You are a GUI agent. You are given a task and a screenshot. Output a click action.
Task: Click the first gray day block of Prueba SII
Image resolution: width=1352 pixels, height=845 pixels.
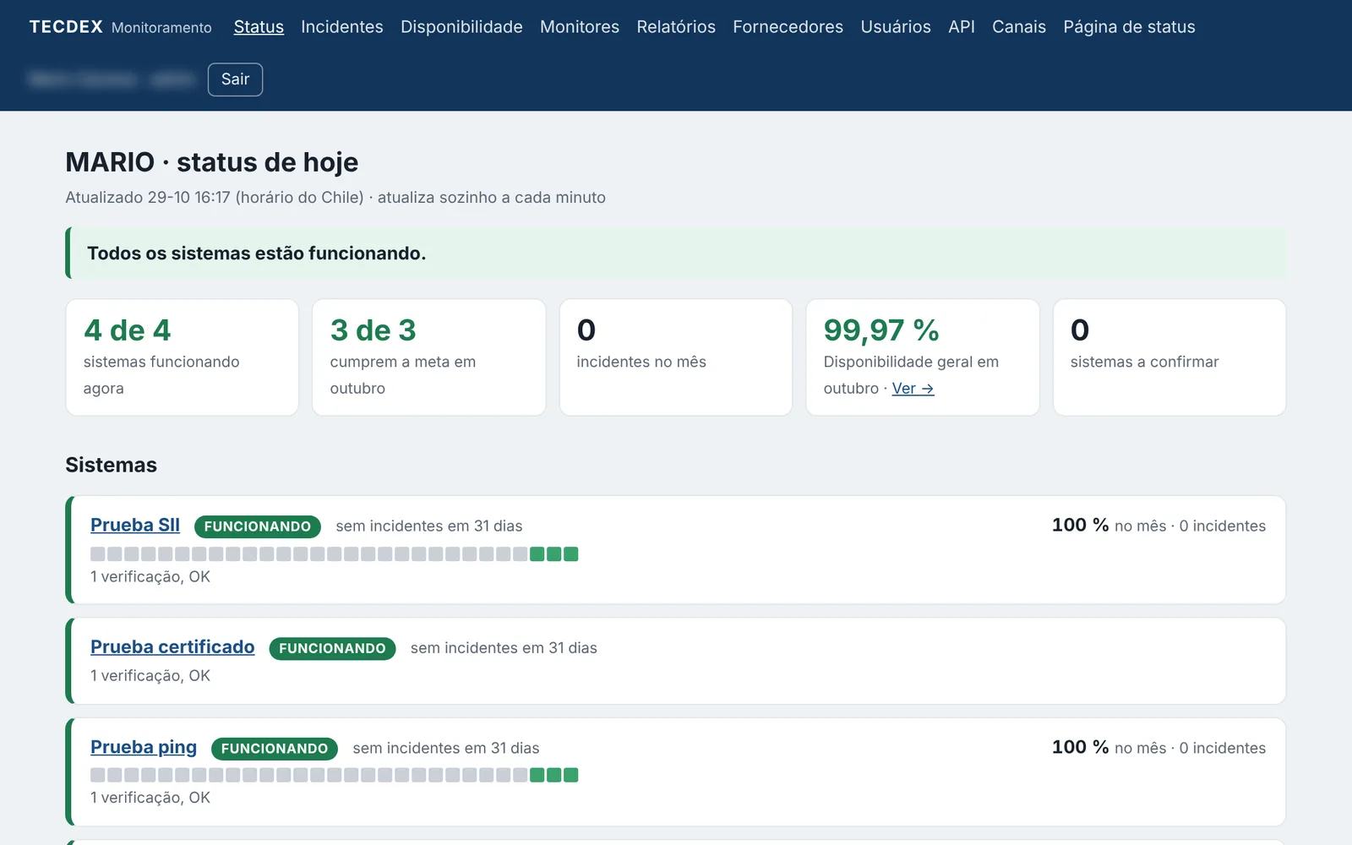pyautogui.click(x=98, y=554)
